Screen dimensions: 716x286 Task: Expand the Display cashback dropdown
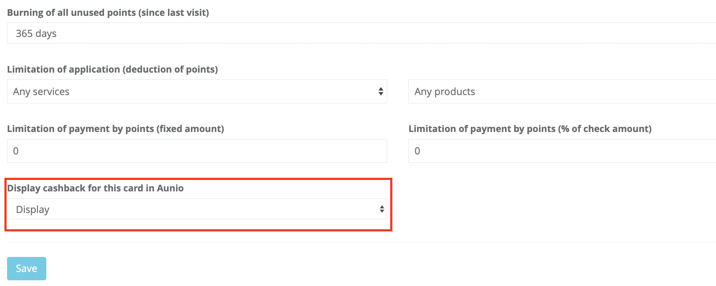(x=197, y=209)
